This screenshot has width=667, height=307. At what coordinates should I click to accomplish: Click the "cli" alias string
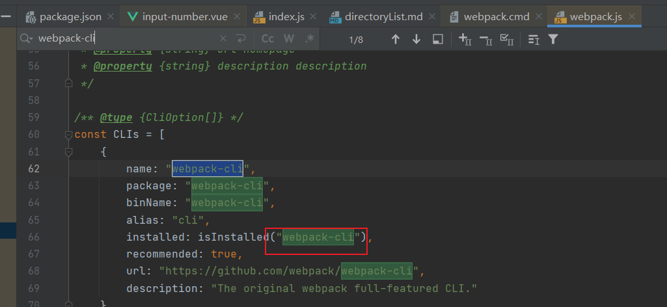pos(189,220)
